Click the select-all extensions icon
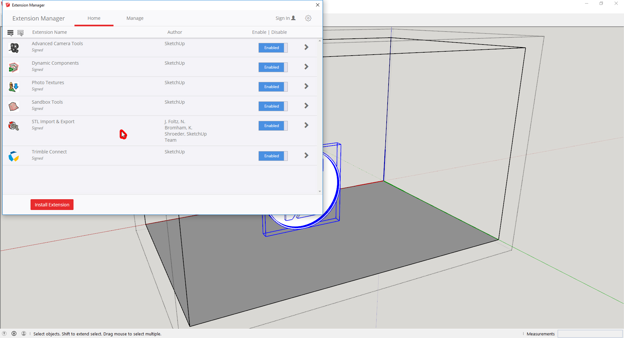Image resolution: width=624 pixels, height=338 pixels. [x=10, y=33]
